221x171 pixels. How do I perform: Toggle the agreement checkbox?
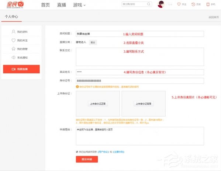[77, 152]
